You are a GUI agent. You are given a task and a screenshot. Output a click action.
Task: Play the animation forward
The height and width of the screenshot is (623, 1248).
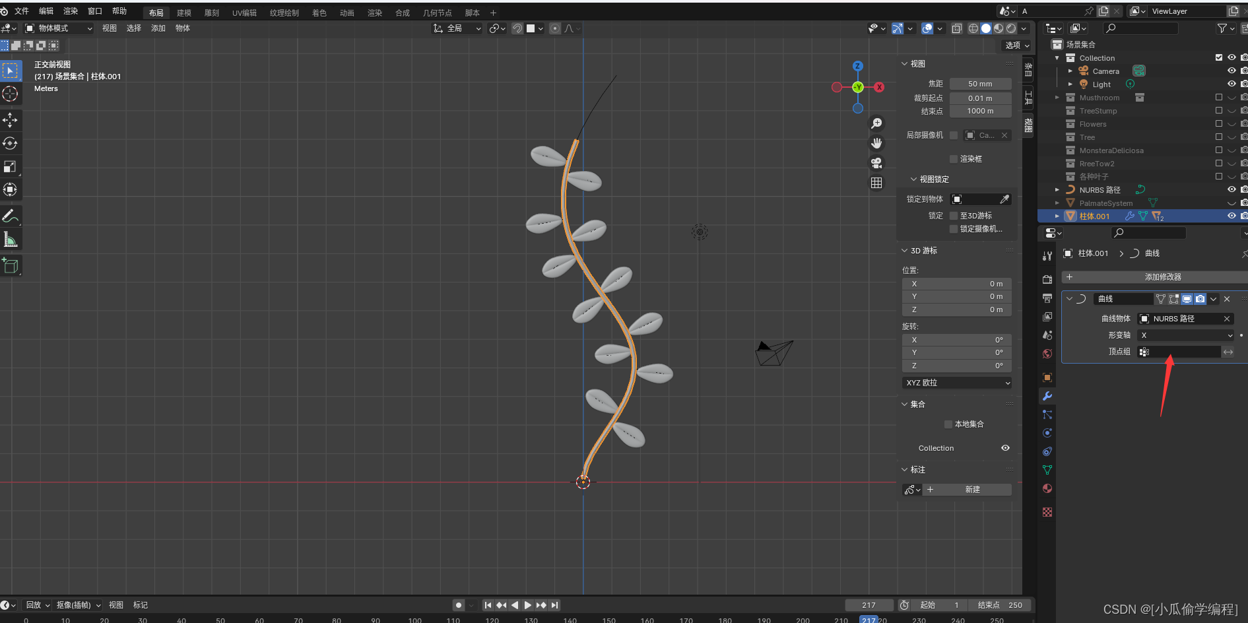click(x=528, y=605)
